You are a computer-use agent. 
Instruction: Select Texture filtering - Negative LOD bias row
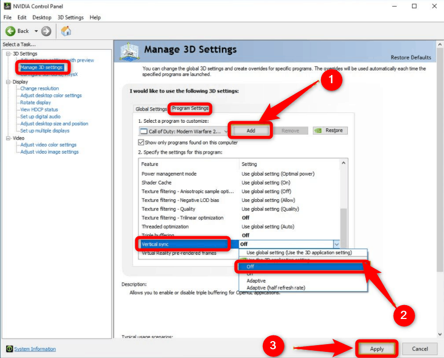[239, 200]
